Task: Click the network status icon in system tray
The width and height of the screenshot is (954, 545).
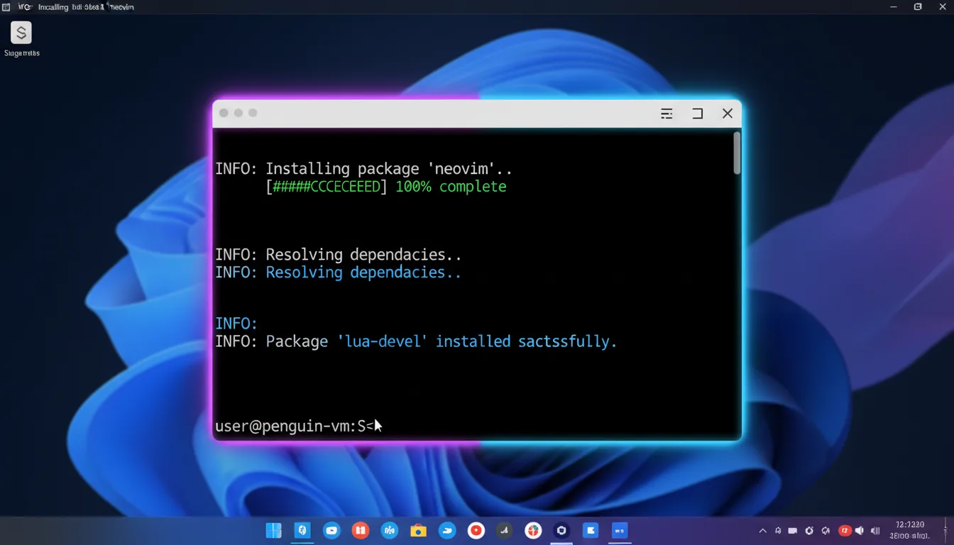Action: coord(793,530)
